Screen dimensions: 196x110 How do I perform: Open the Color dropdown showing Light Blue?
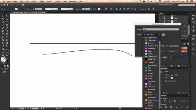pyautogui.click(x=152, y=35)
